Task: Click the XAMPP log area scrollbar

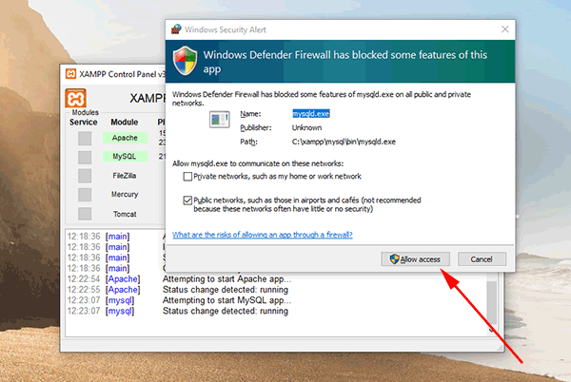Action: click(491, 299)
